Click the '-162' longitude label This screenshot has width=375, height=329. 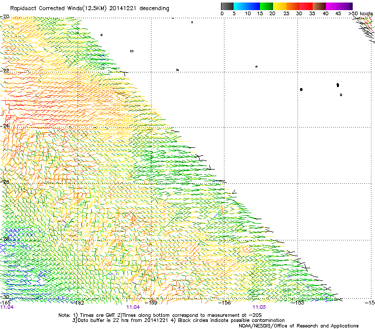79,303
